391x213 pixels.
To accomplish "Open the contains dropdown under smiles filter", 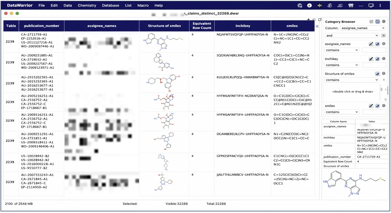I will click(342, 112).
